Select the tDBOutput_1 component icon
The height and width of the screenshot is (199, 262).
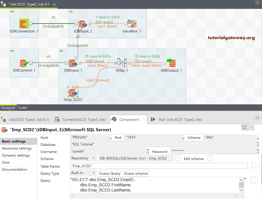(172, 63)
